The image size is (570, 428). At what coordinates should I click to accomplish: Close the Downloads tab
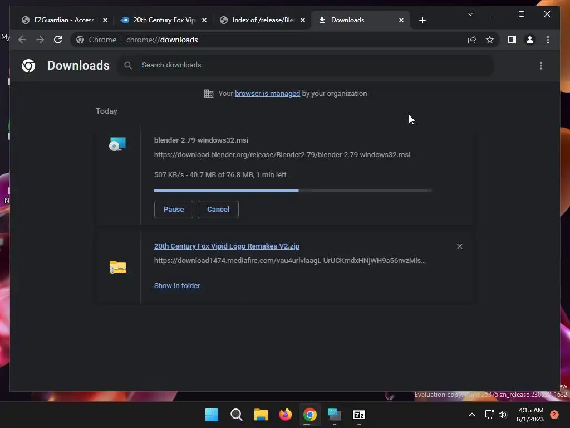[x=401, y=20]
